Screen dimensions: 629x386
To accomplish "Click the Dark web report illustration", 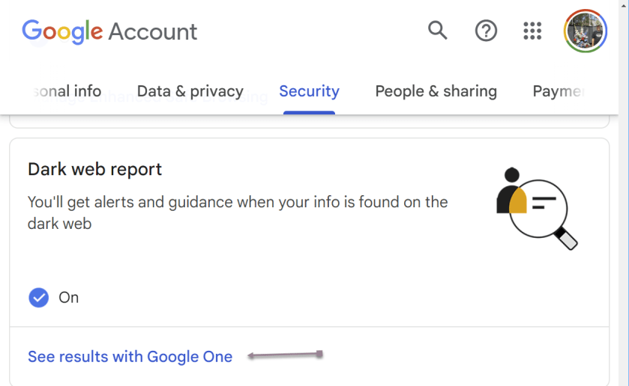I will (x=536, y=207).
